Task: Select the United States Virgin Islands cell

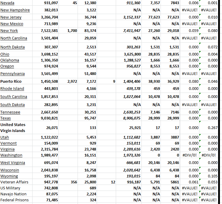Action: point(13,128)
